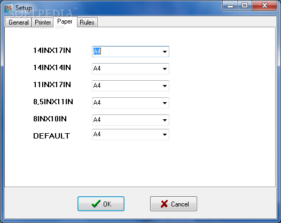Click the 8,5INX11IN label
Screen dimensions: 281x223
(53, 102)
